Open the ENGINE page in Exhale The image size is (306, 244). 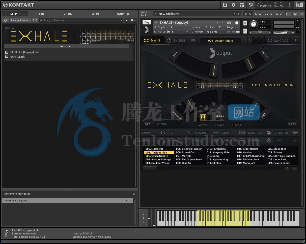click(176, 41)
